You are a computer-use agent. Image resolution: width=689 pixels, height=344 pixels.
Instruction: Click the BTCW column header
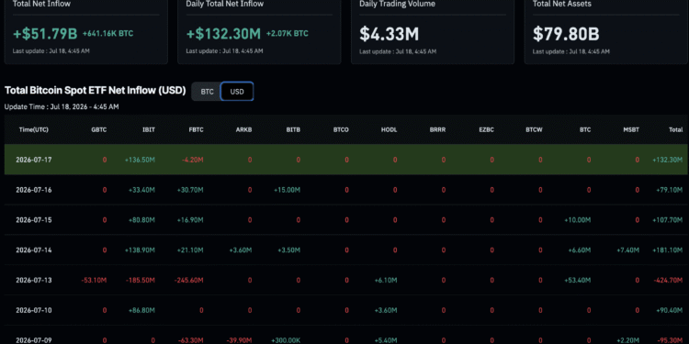(534, 130)
